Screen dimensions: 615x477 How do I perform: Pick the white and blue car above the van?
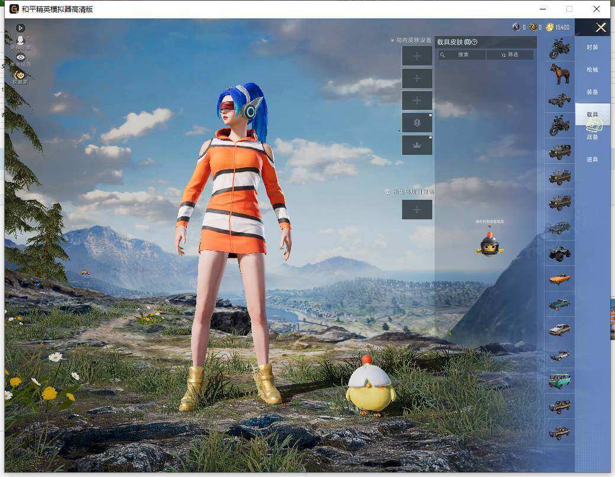pyautogui.click(x=559, y=355)
